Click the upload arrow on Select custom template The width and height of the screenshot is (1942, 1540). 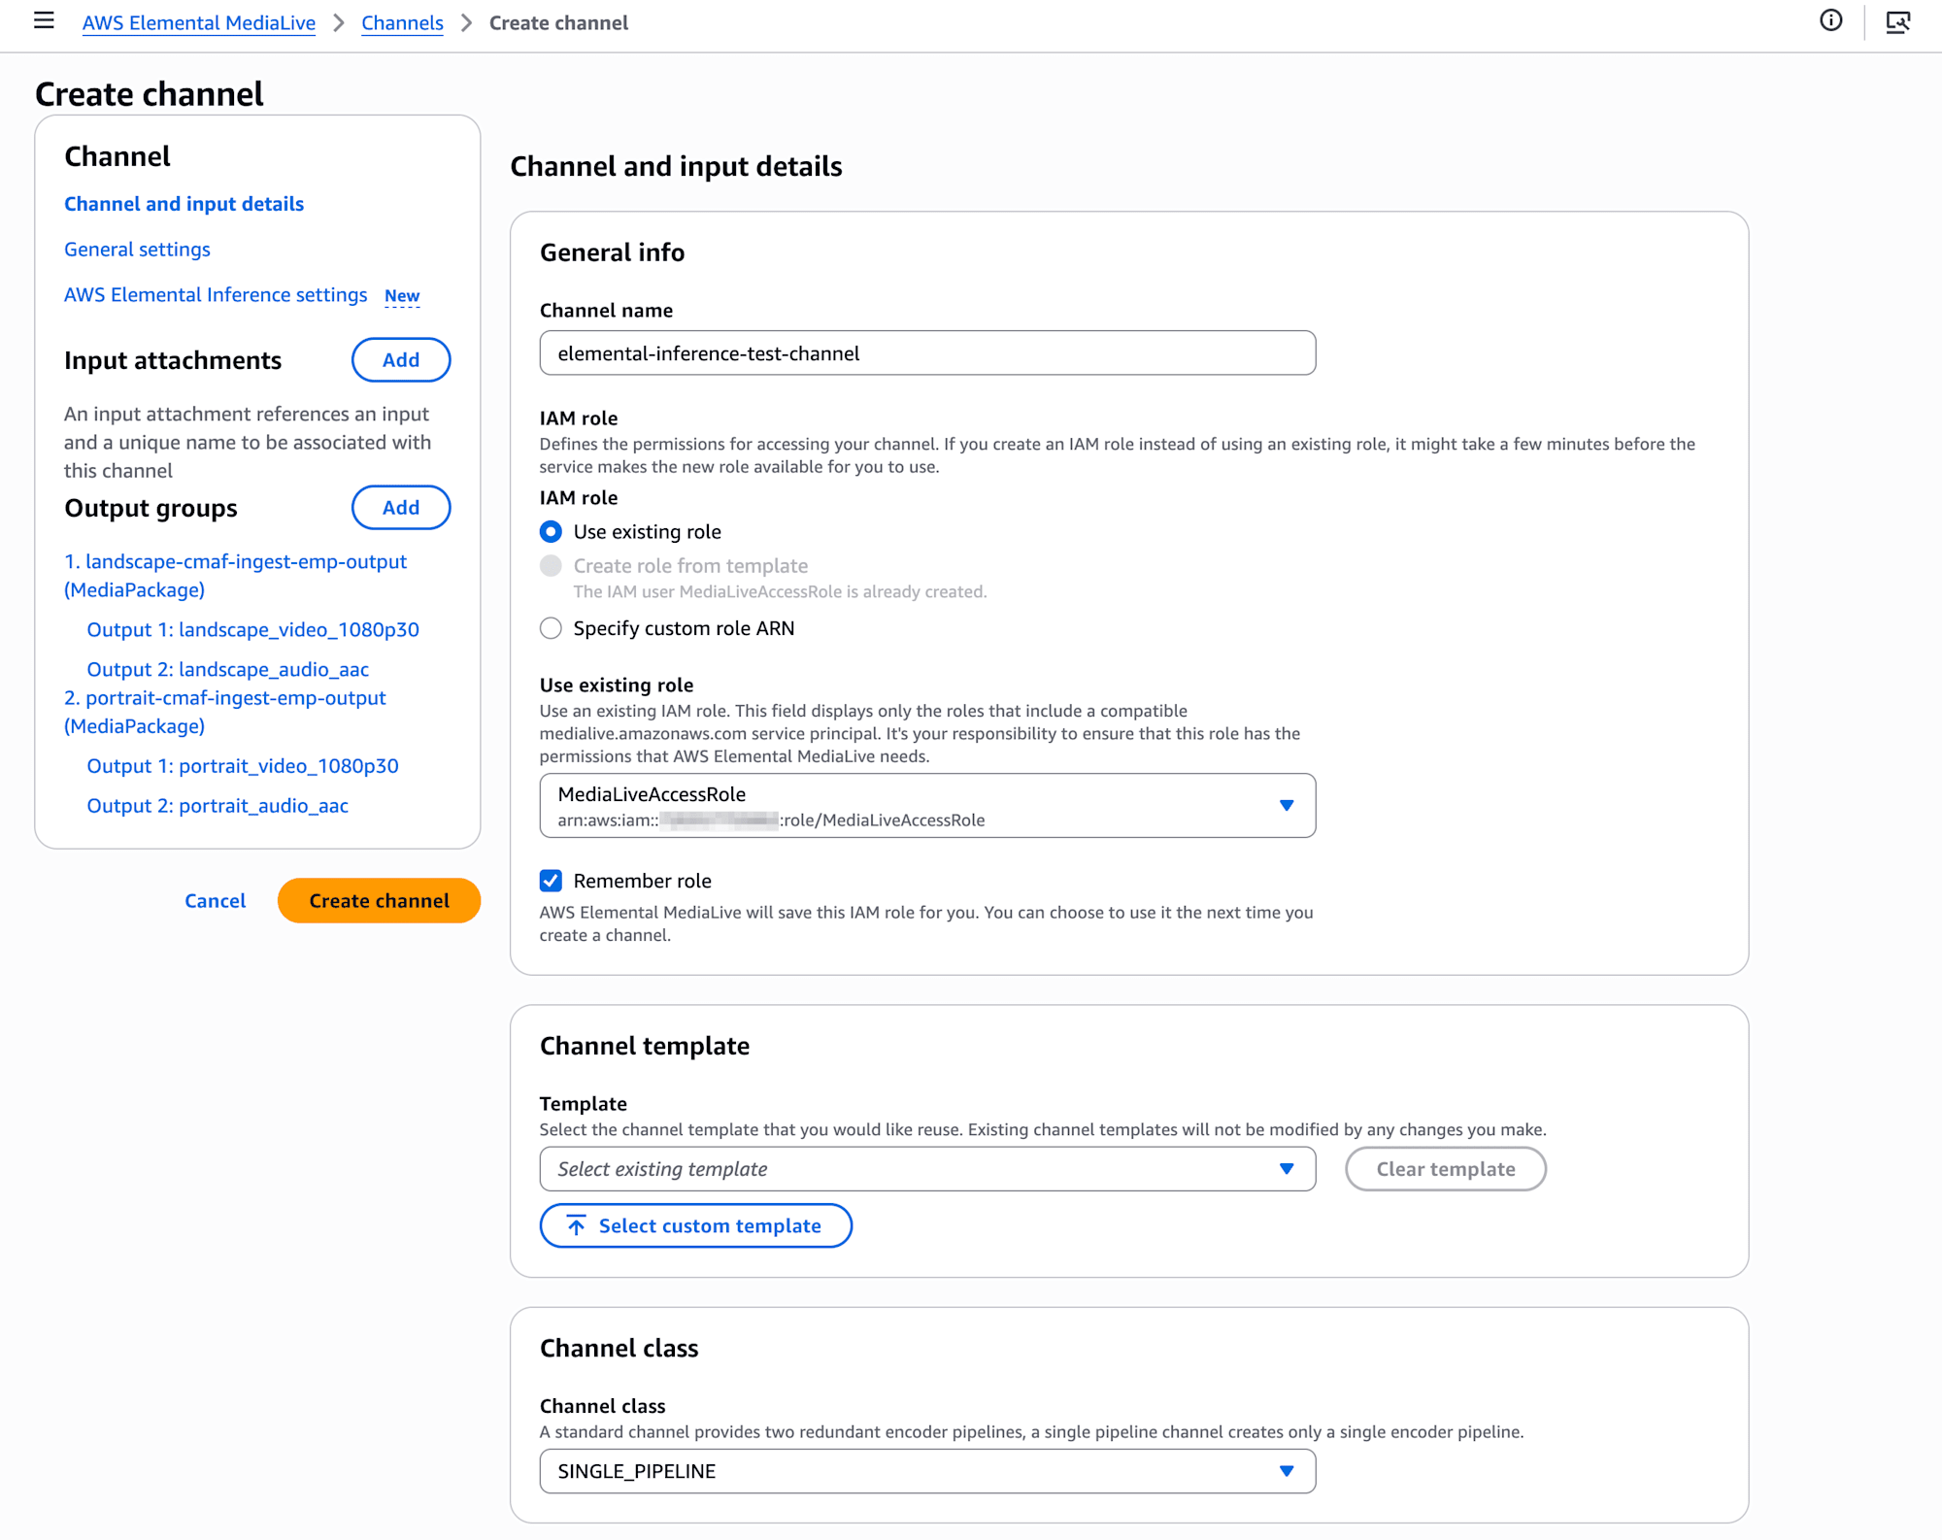pyautogui.click(x=577, y=1225)
